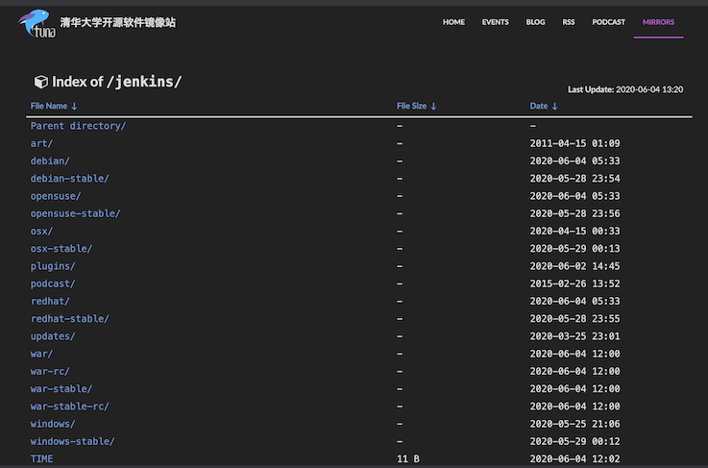Click the site title text in Chinese
Viewport: 708px width, 468px height.
click(118, 21)
